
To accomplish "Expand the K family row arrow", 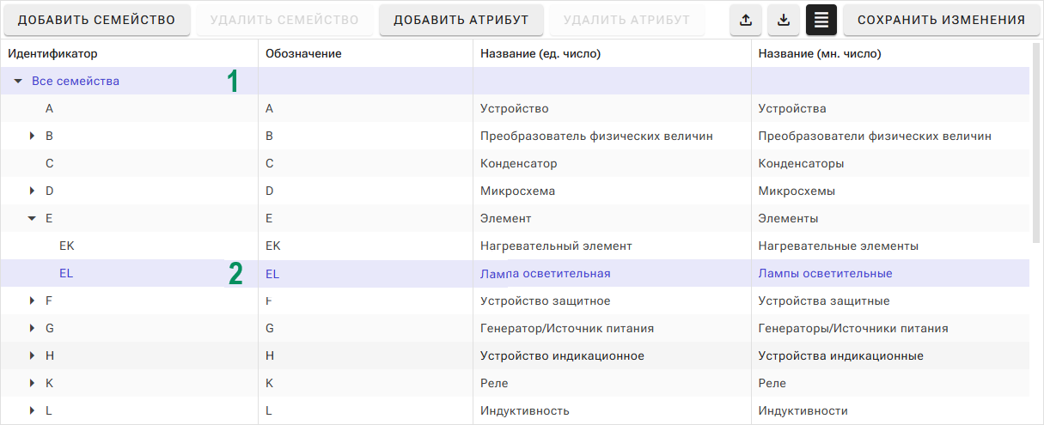I will click(x=32, y=384).
